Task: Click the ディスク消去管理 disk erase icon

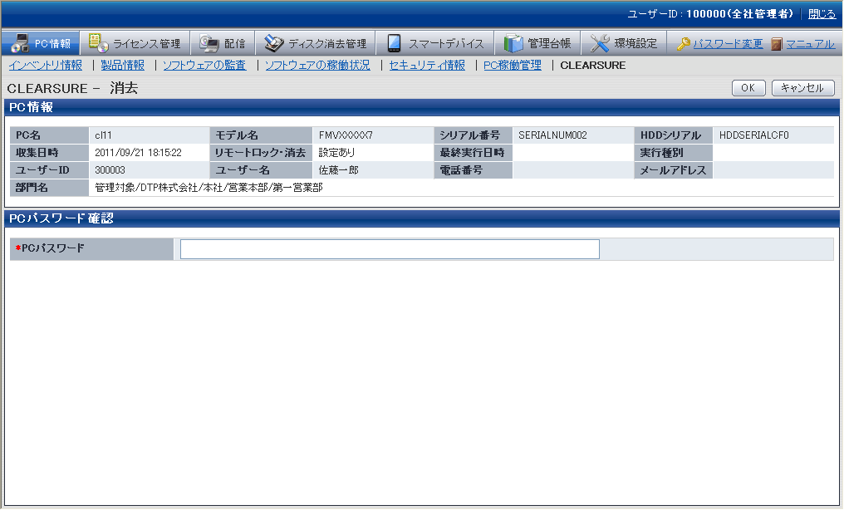Action: [274, 43]
